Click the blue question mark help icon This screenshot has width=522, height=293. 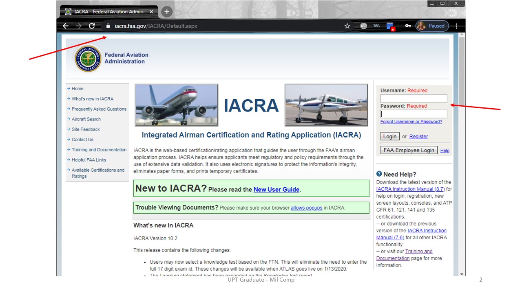379,174
